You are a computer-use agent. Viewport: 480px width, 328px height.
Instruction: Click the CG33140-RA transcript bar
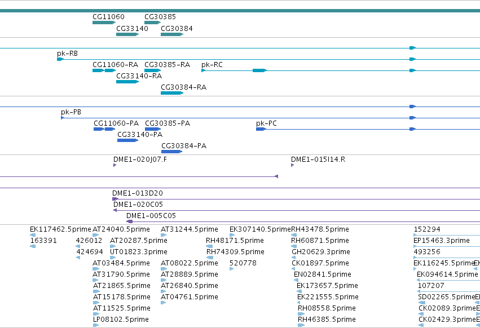tap(127, 82)
